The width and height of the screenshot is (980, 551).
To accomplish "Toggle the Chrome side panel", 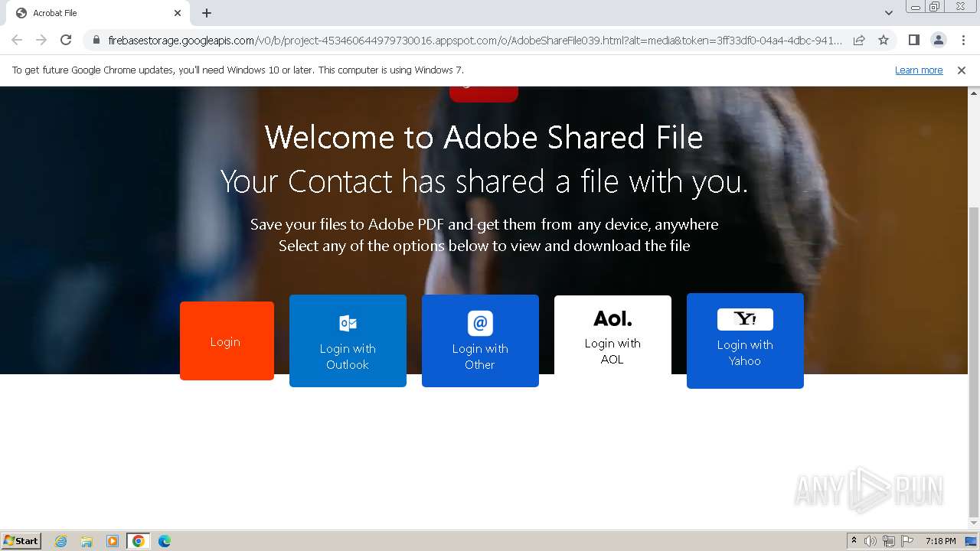I will (x=913, y=40).
